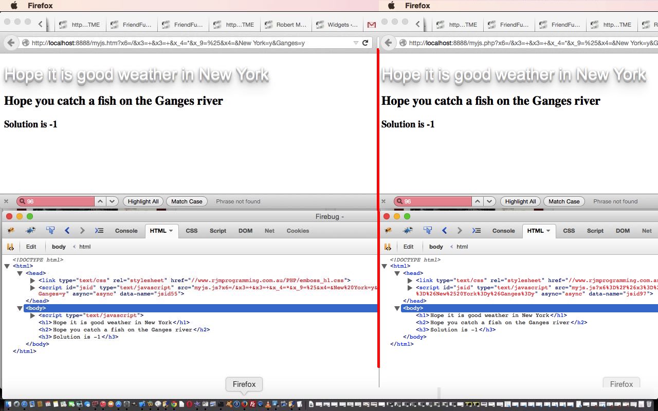Collapse the head node in left Firebug tree

20,273
